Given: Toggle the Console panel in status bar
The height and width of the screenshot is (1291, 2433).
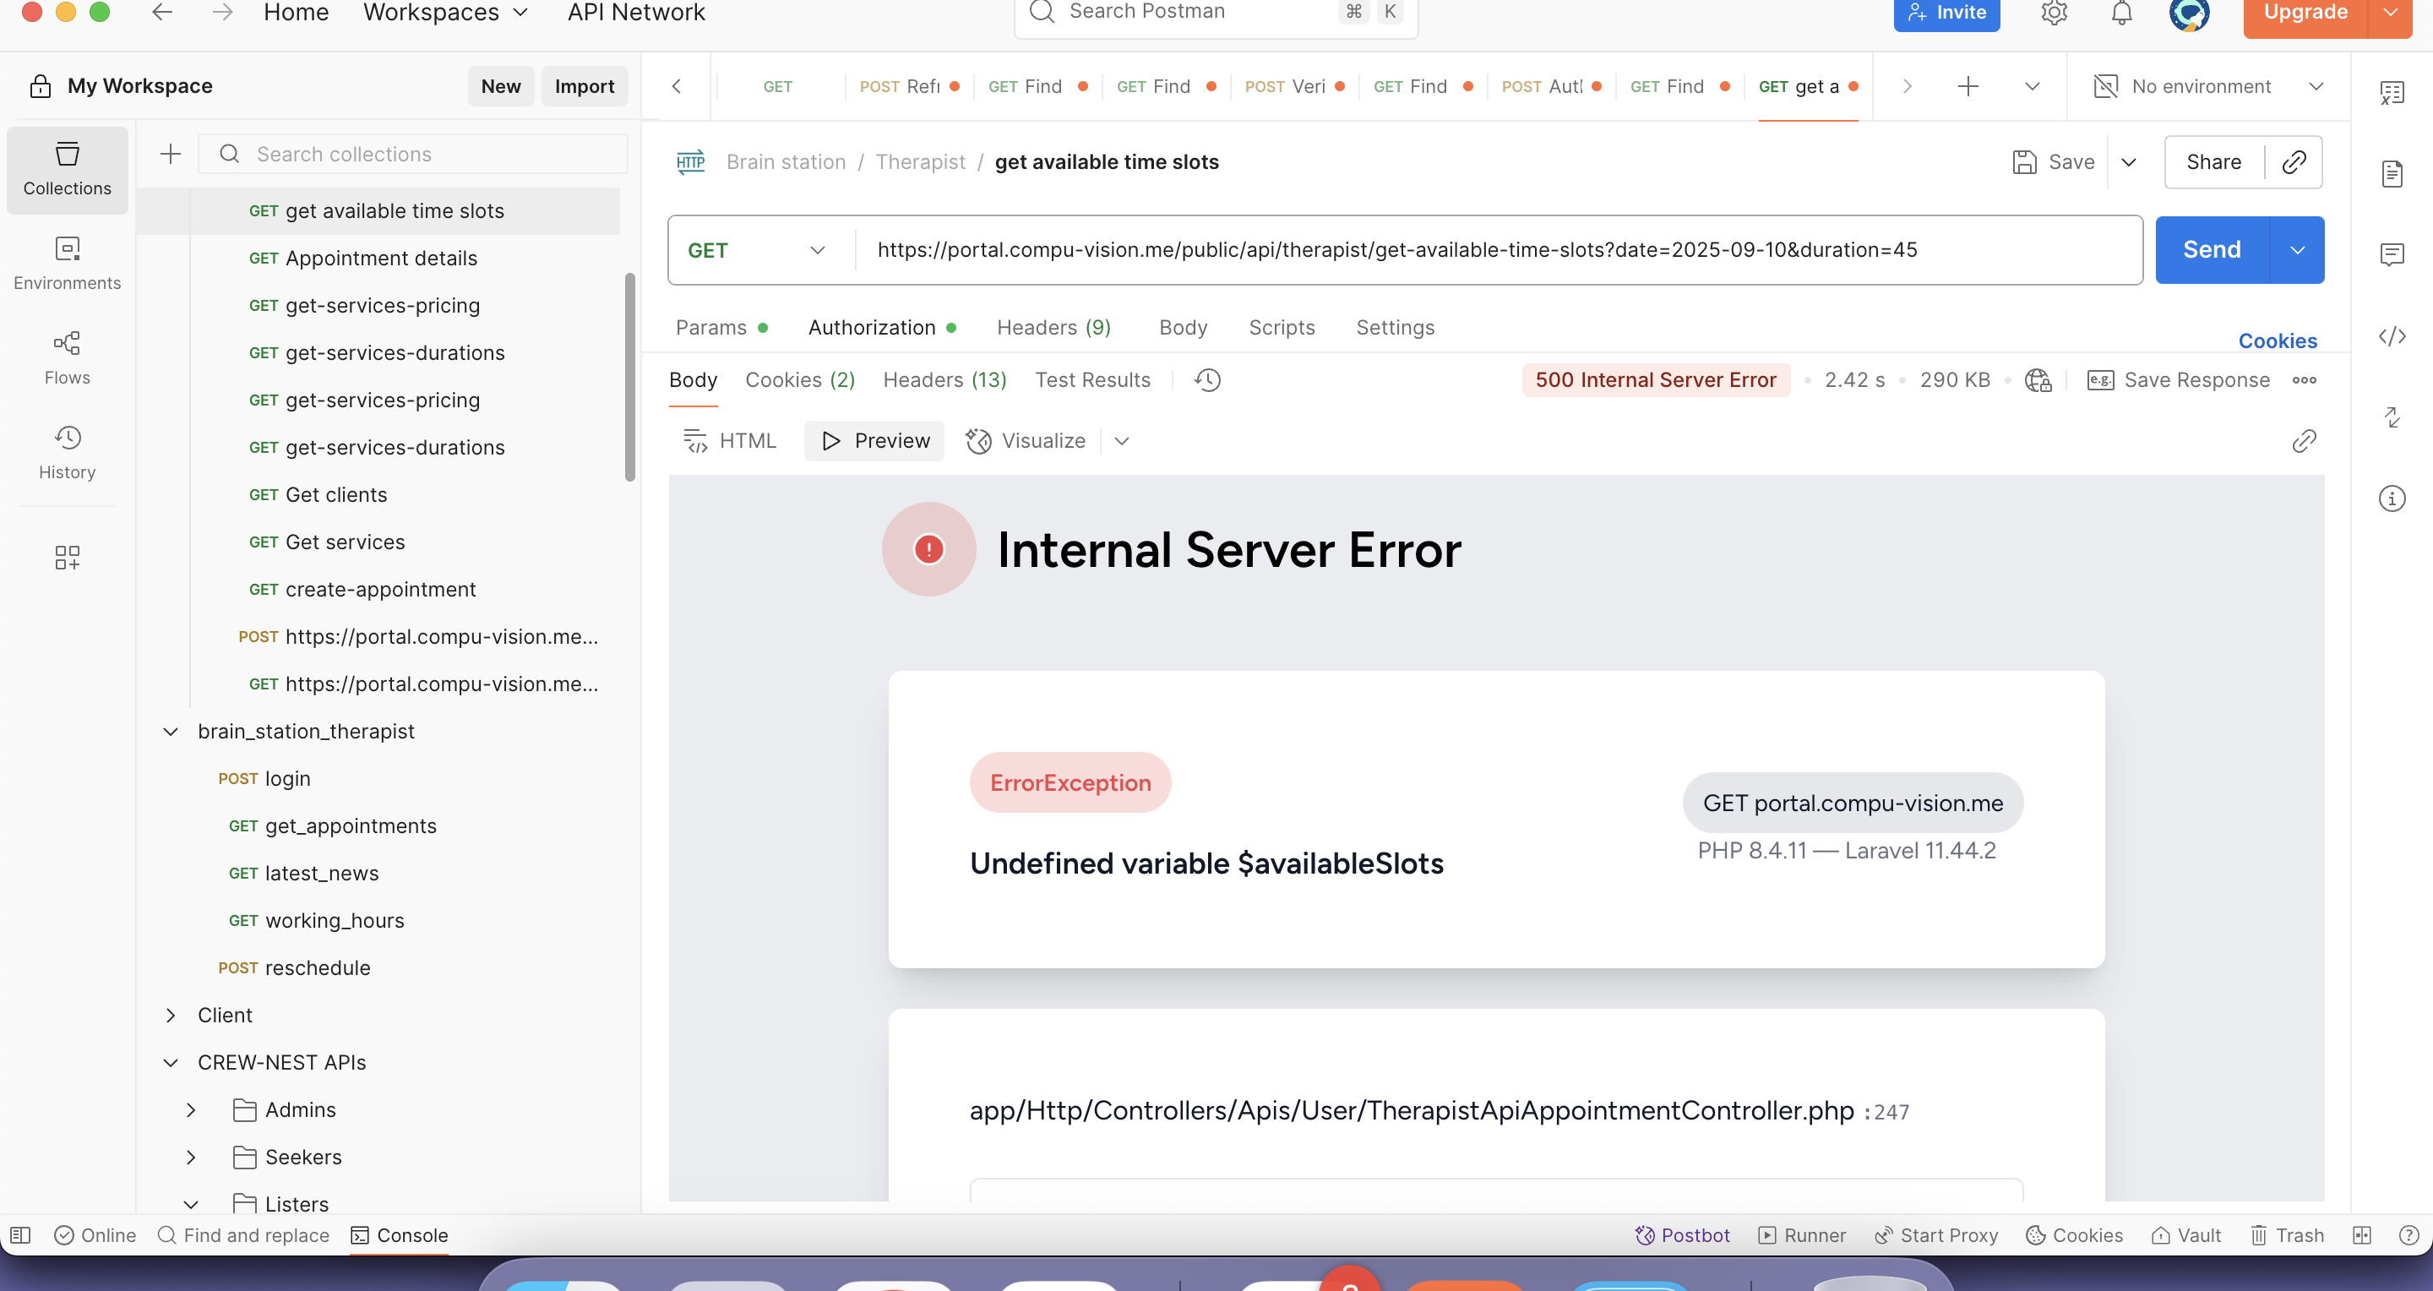Looking at the screenshot, I should [400, 1235].
